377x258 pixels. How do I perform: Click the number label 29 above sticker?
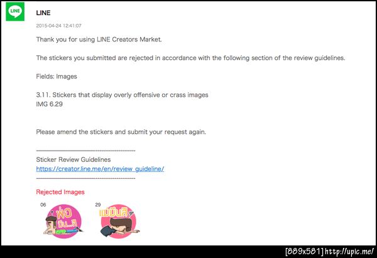[98, 205]
